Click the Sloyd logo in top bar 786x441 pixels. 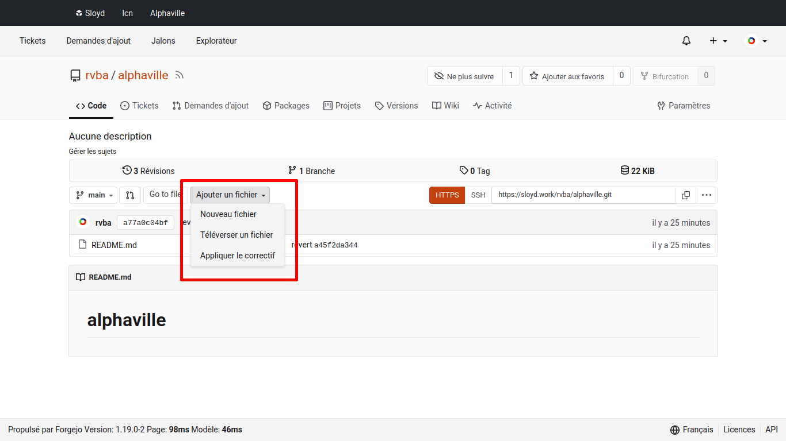(79, 13)
